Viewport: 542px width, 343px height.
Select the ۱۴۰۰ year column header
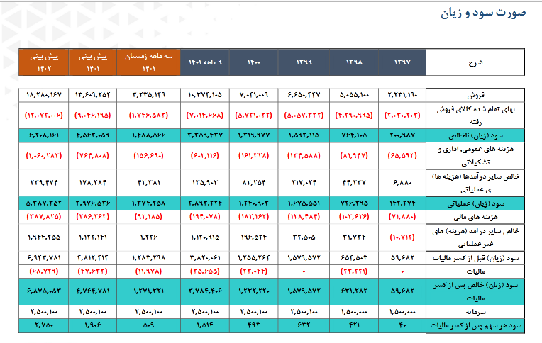click(x=255, y=62)
